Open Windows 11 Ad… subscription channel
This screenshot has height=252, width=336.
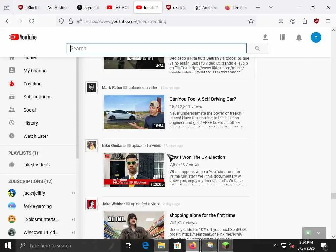point(41,232)
